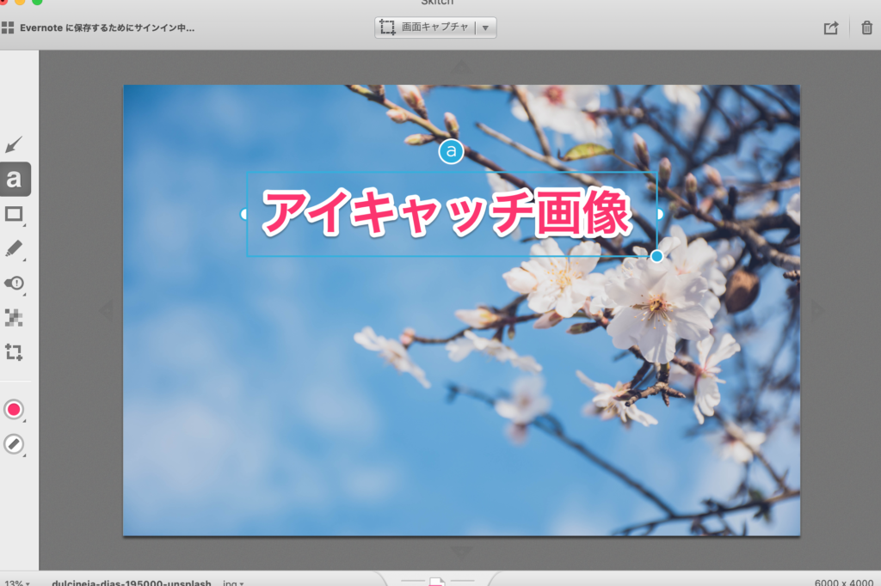Open the 13% zoom level dropdown
This screenshot has width=881, height=586.
(15, 582)
